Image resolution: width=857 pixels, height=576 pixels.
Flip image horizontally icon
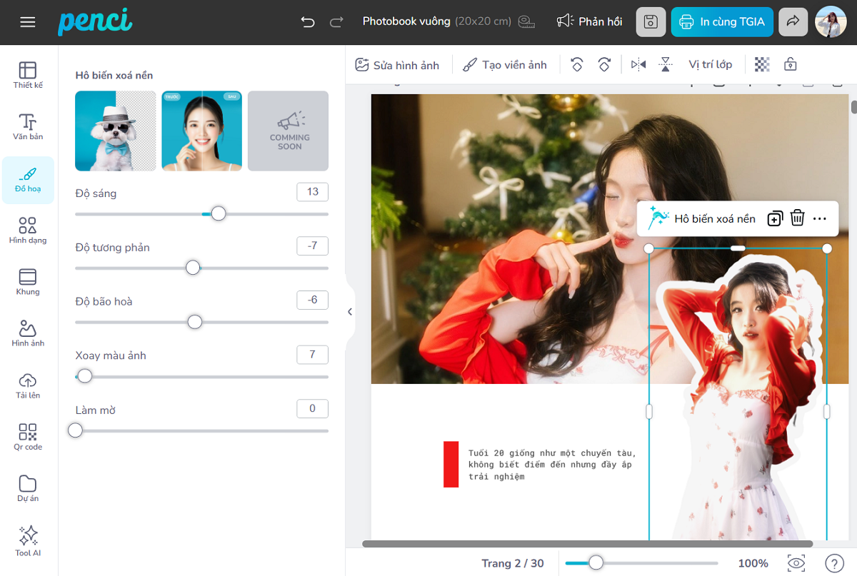[x=638, y=65]
